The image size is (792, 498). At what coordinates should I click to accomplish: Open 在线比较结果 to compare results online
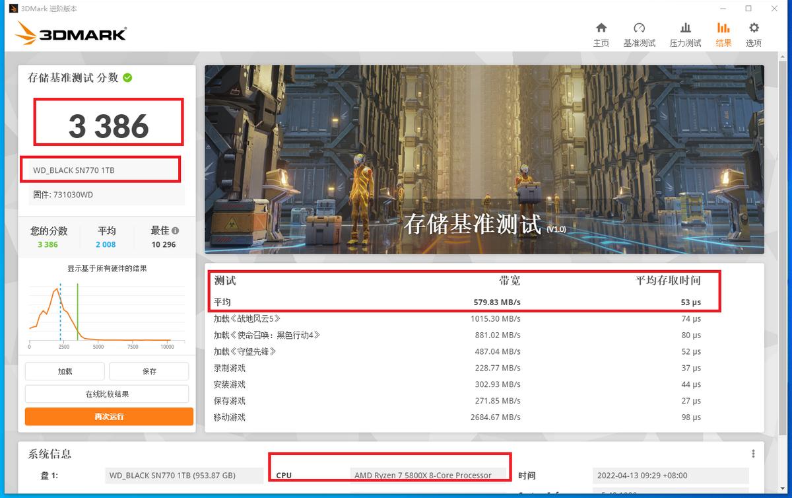108,394
